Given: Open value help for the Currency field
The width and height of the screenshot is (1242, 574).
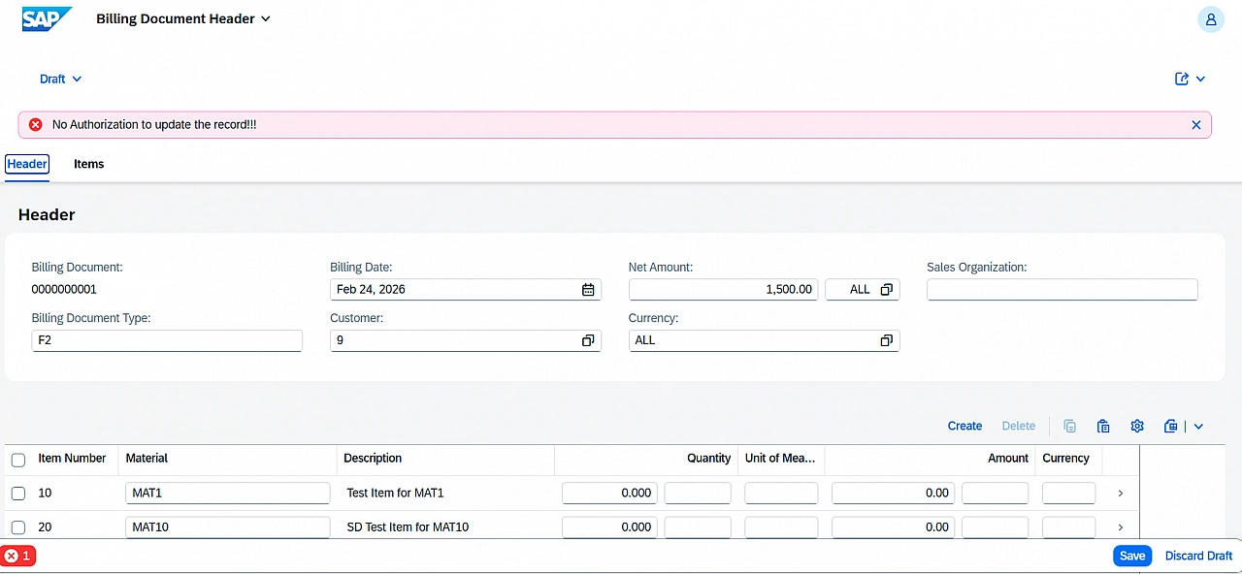Looking at the screenshot, I should pyautogui.click(x=886, y=340).
